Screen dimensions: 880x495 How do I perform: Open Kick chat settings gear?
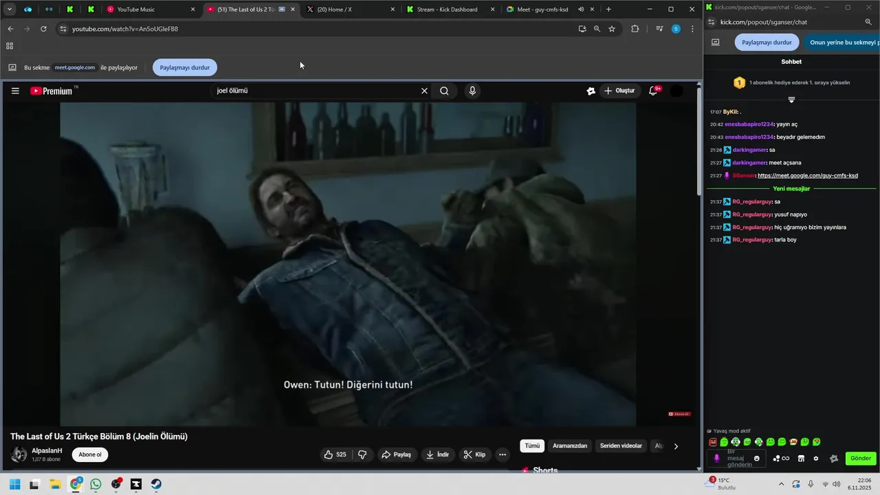pos(816,459)
